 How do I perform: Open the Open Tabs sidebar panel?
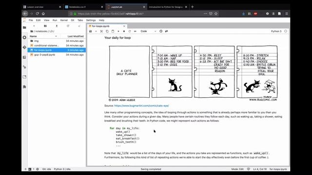pyautogui.click(x=24, y=77)
